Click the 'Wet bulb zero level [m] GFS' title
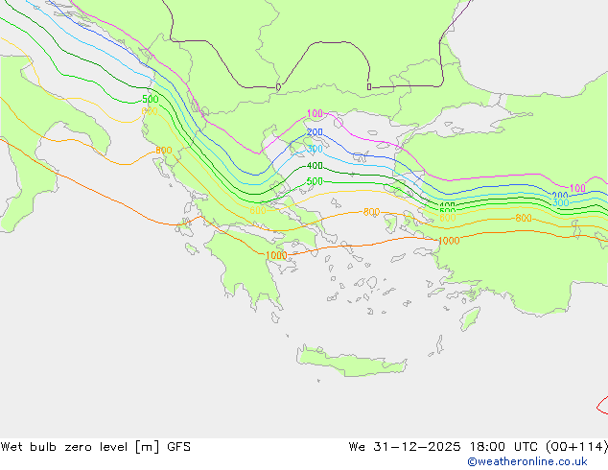The image size is (608, 470). pos(95,447)
